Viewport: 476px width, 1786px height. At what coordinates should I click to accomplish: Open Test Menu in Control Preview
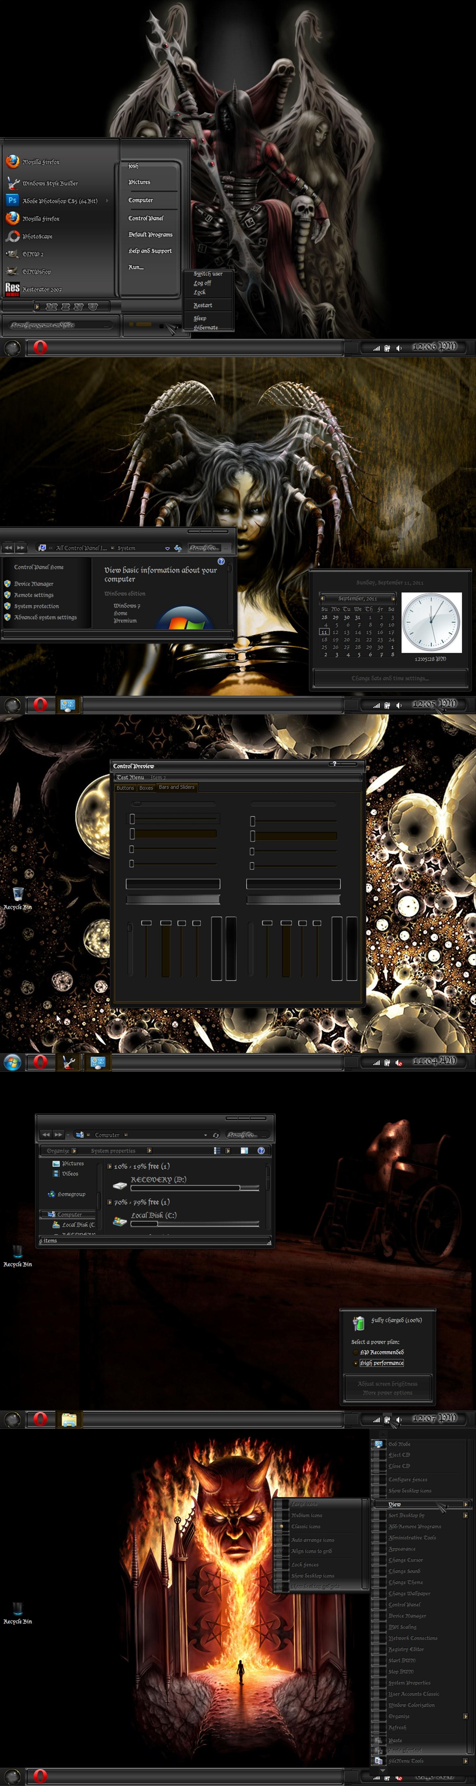[x=130, y=777]
